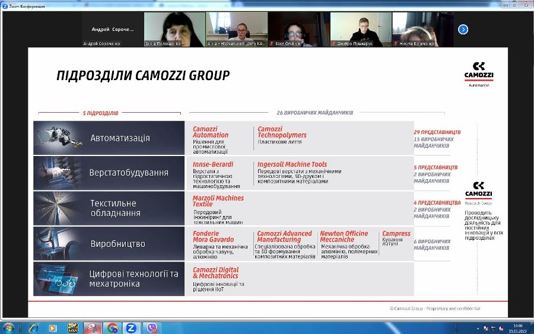The height and width of the screenshot is (334, 534).
Task: Show next participants with the blue arrow
Action: click(463, 30)
